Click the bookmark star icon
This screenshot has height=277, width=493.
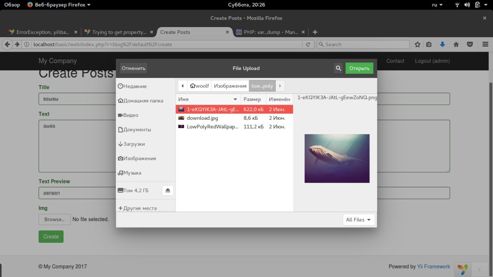tap(418, 44)
